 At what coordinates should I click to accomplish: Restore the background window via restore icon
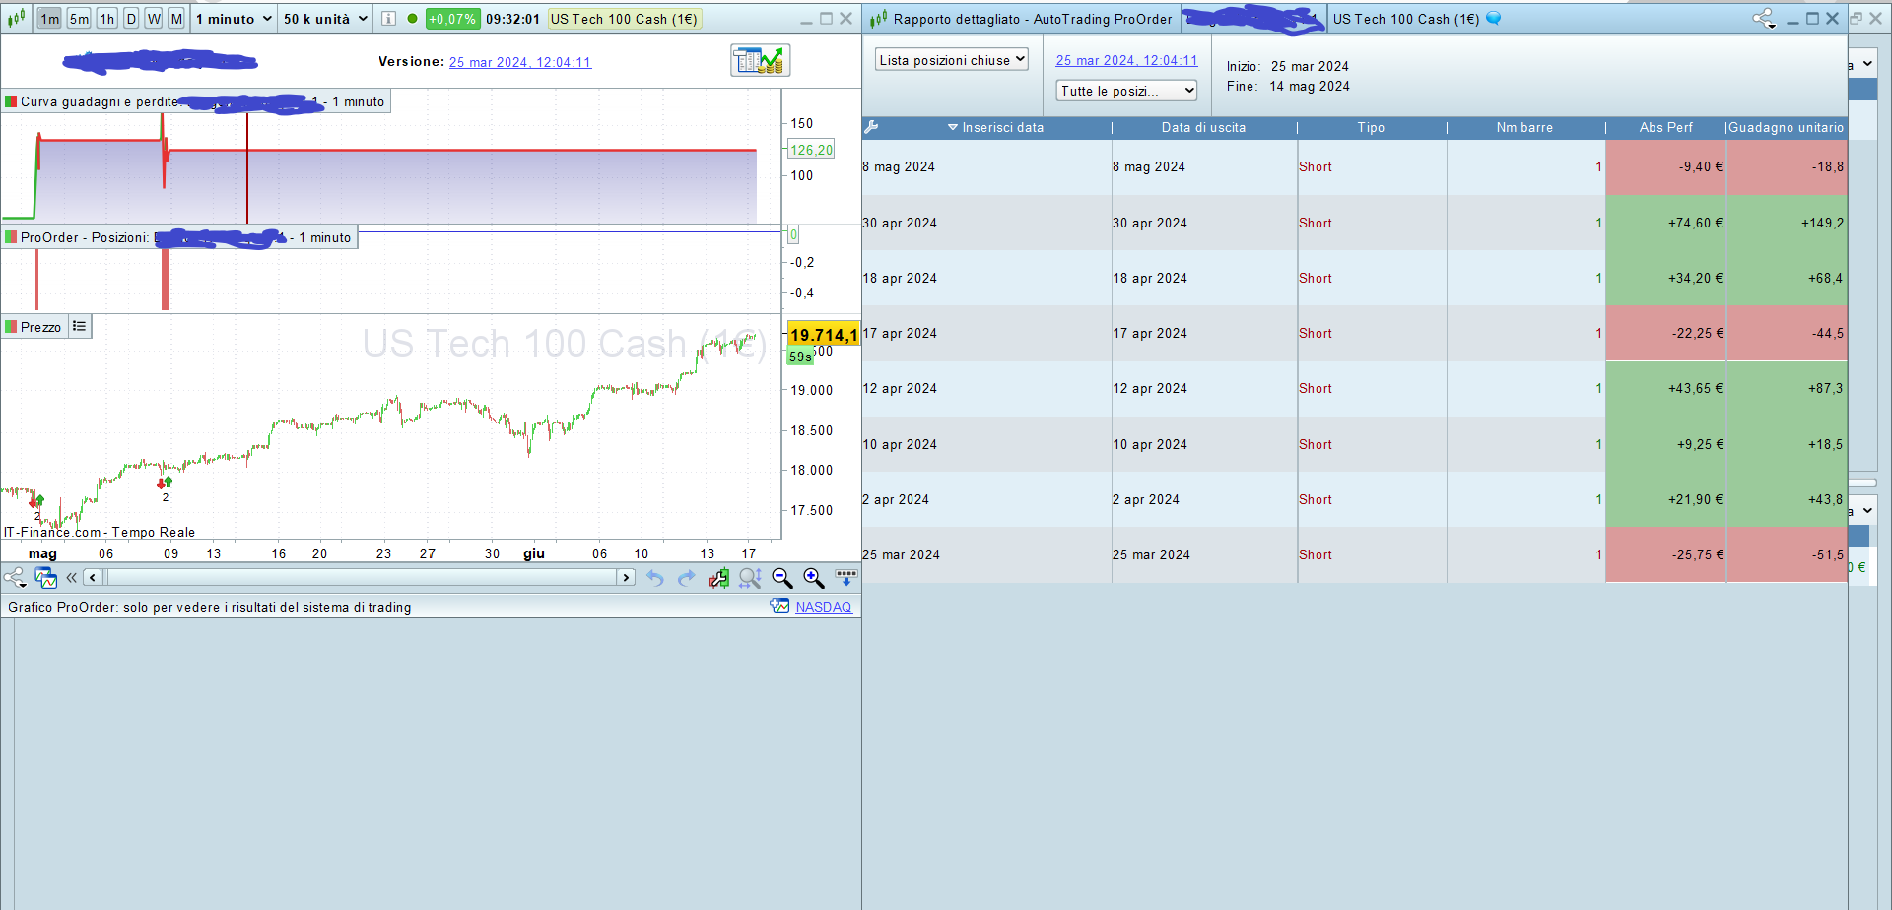(1856, 18)
